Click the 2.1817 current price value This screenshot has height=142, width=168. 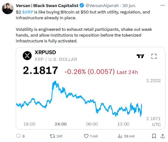pyautogui.click(x=40, y=70)
